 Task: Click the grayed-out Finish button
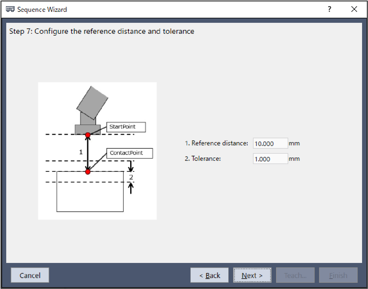pos(338,275)
